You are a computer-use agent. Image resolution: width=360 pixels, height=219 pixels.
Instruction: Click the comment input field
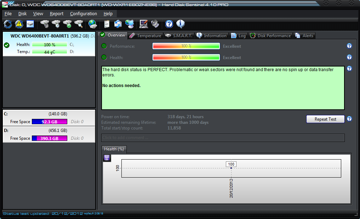[223, 138]
